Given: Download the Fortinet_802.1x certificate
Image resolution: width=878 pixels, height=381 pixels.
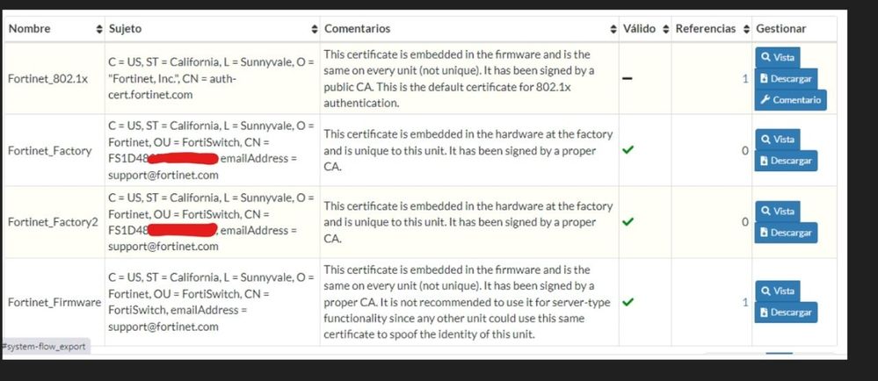Looking at the screenshot, I should [786, 79].
